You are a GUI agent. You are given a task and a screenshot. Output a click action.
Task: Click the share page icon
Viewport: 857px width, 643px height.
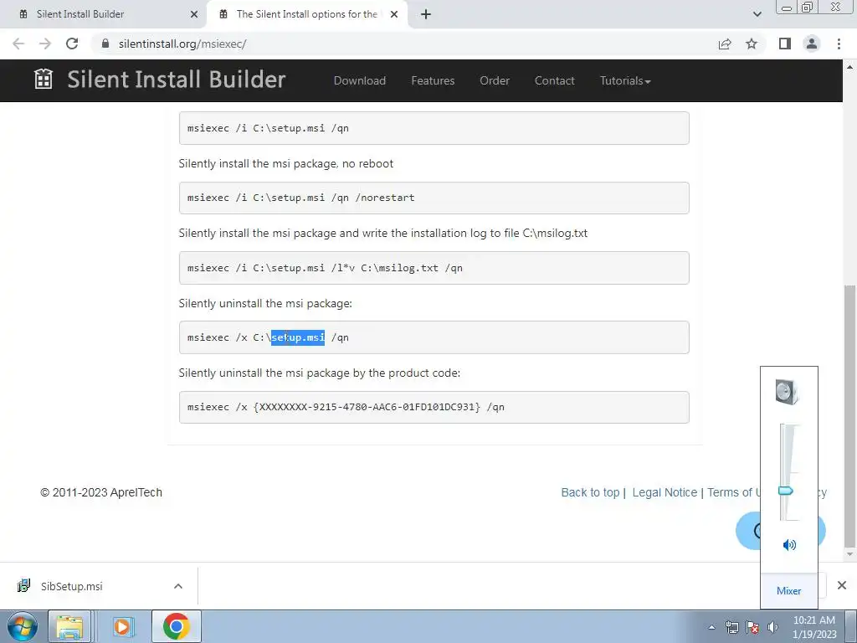tap(725, 44)
